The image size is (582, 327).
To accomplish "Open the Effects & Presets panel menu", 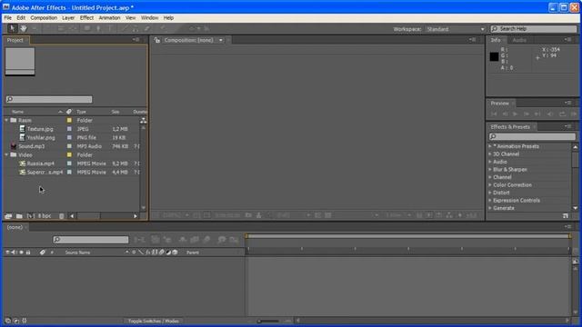I will (568, 126).
